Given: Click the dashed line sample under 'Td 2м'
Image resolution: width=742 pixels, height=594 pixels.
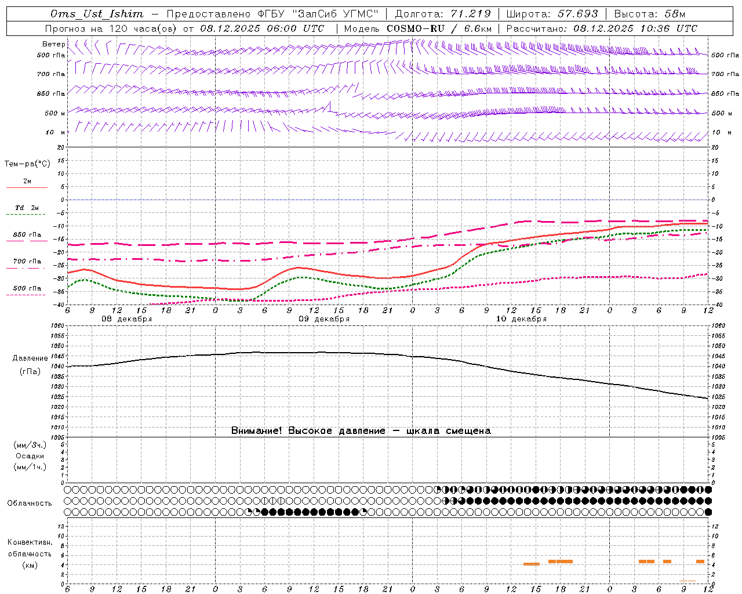Looking at the screenshot, I should [x=27, y=215].
